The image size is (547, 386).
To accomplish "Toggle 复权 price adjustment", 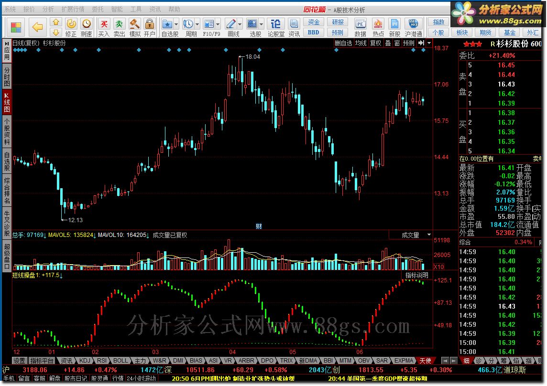I will [x=376, y=43].
